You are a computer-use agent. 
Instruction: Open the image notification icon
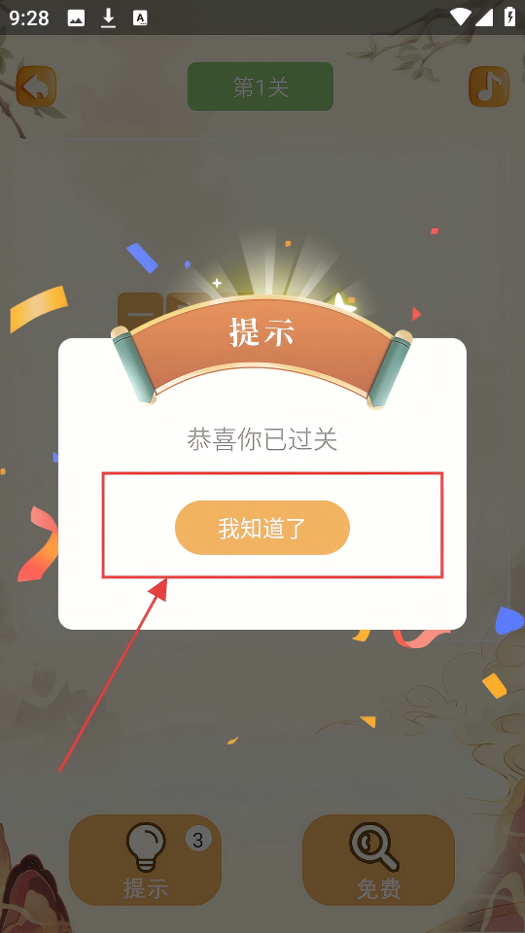(x=76, y=18)
